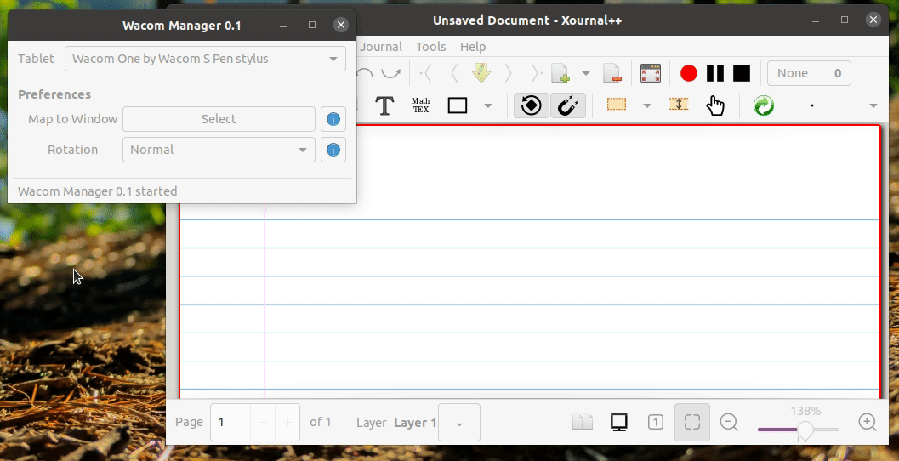Viewport: 899px width, 461px height.
Task: Click Select button for Map to Window
Action: pos(219,119)
